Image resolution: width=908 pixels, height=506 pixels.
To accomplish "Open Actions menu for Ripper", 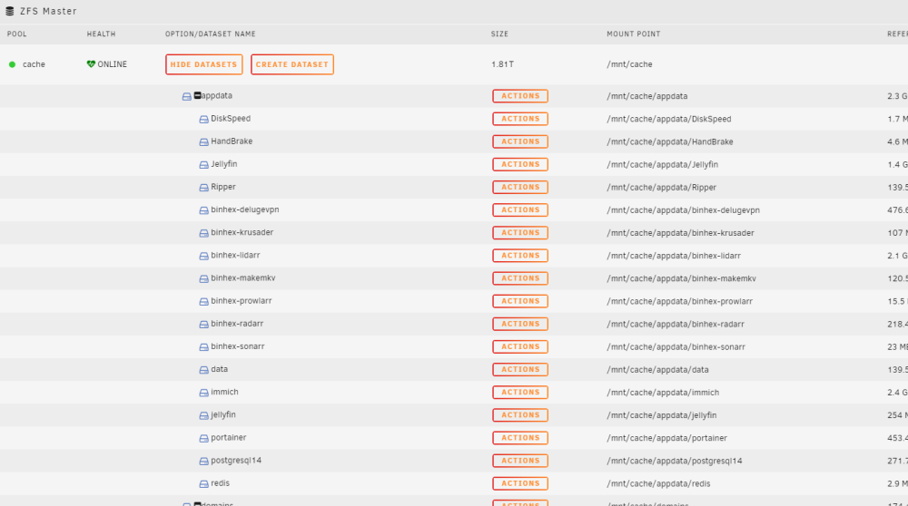I will pyautogui.click(x=520, y=188).
